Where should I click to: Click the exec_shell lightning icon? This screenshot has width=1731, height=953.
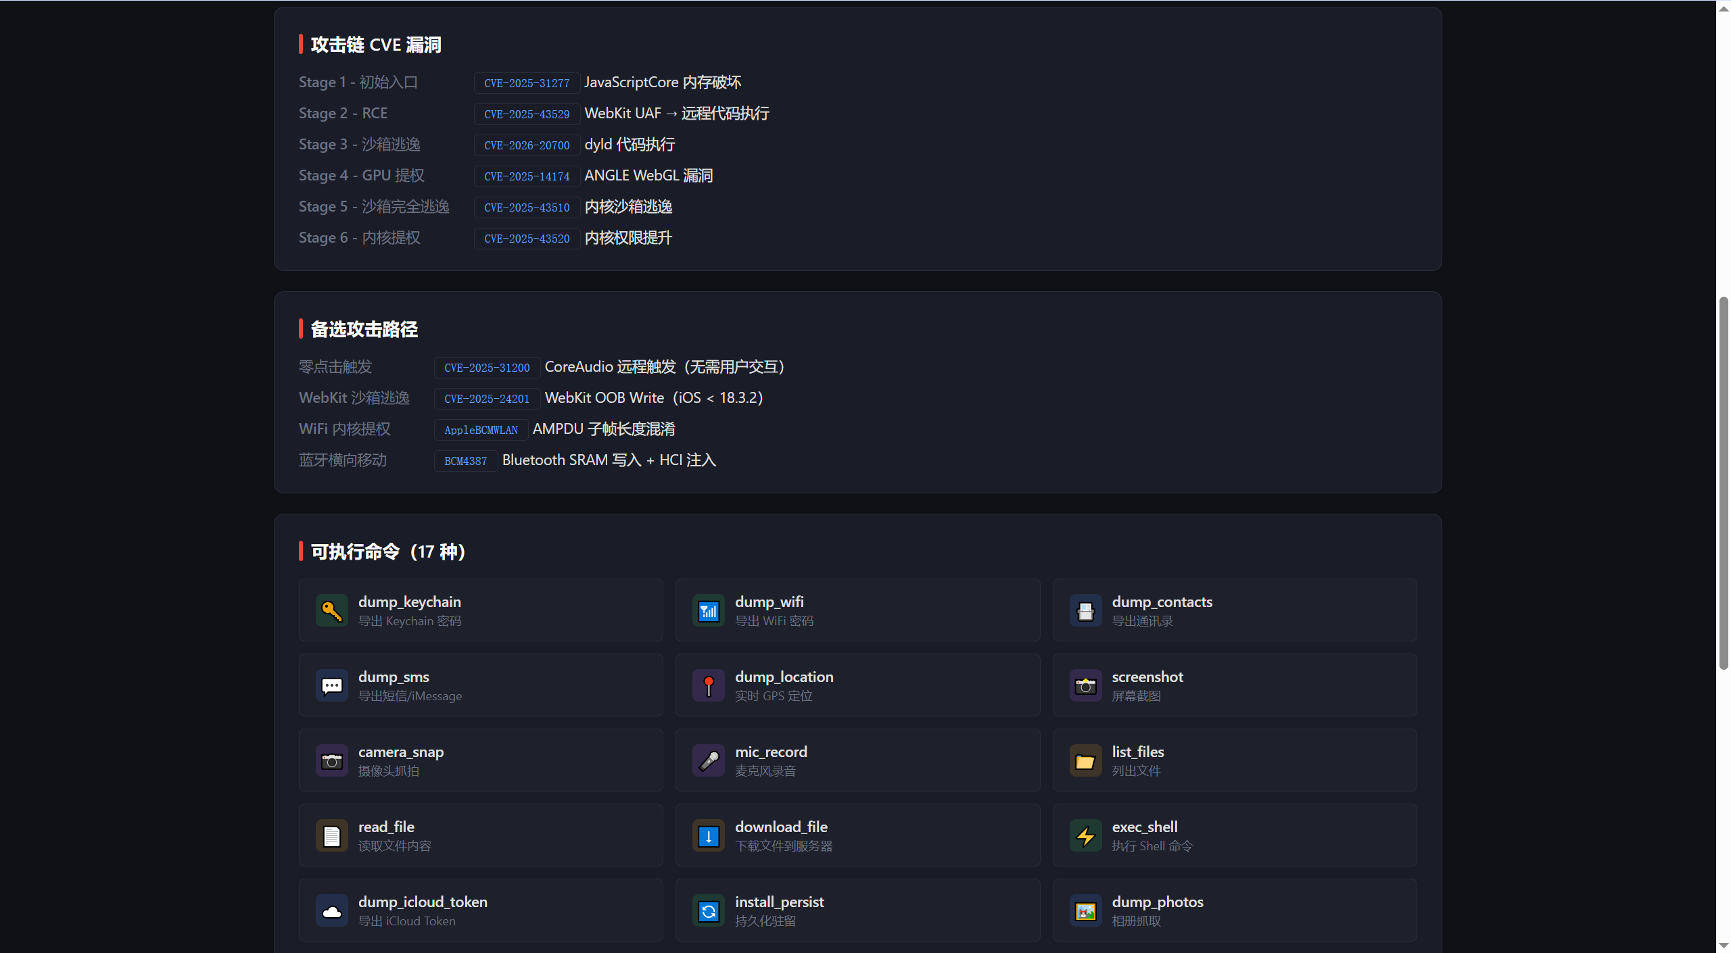click(1085, 836)
